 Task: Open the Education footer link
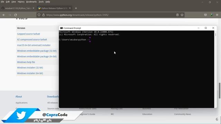tap(147, 114)
